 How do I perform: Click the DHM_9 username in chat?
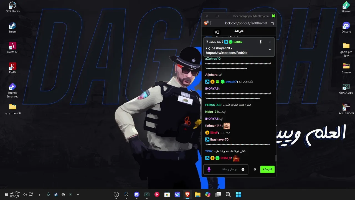(x=226, y=158)
